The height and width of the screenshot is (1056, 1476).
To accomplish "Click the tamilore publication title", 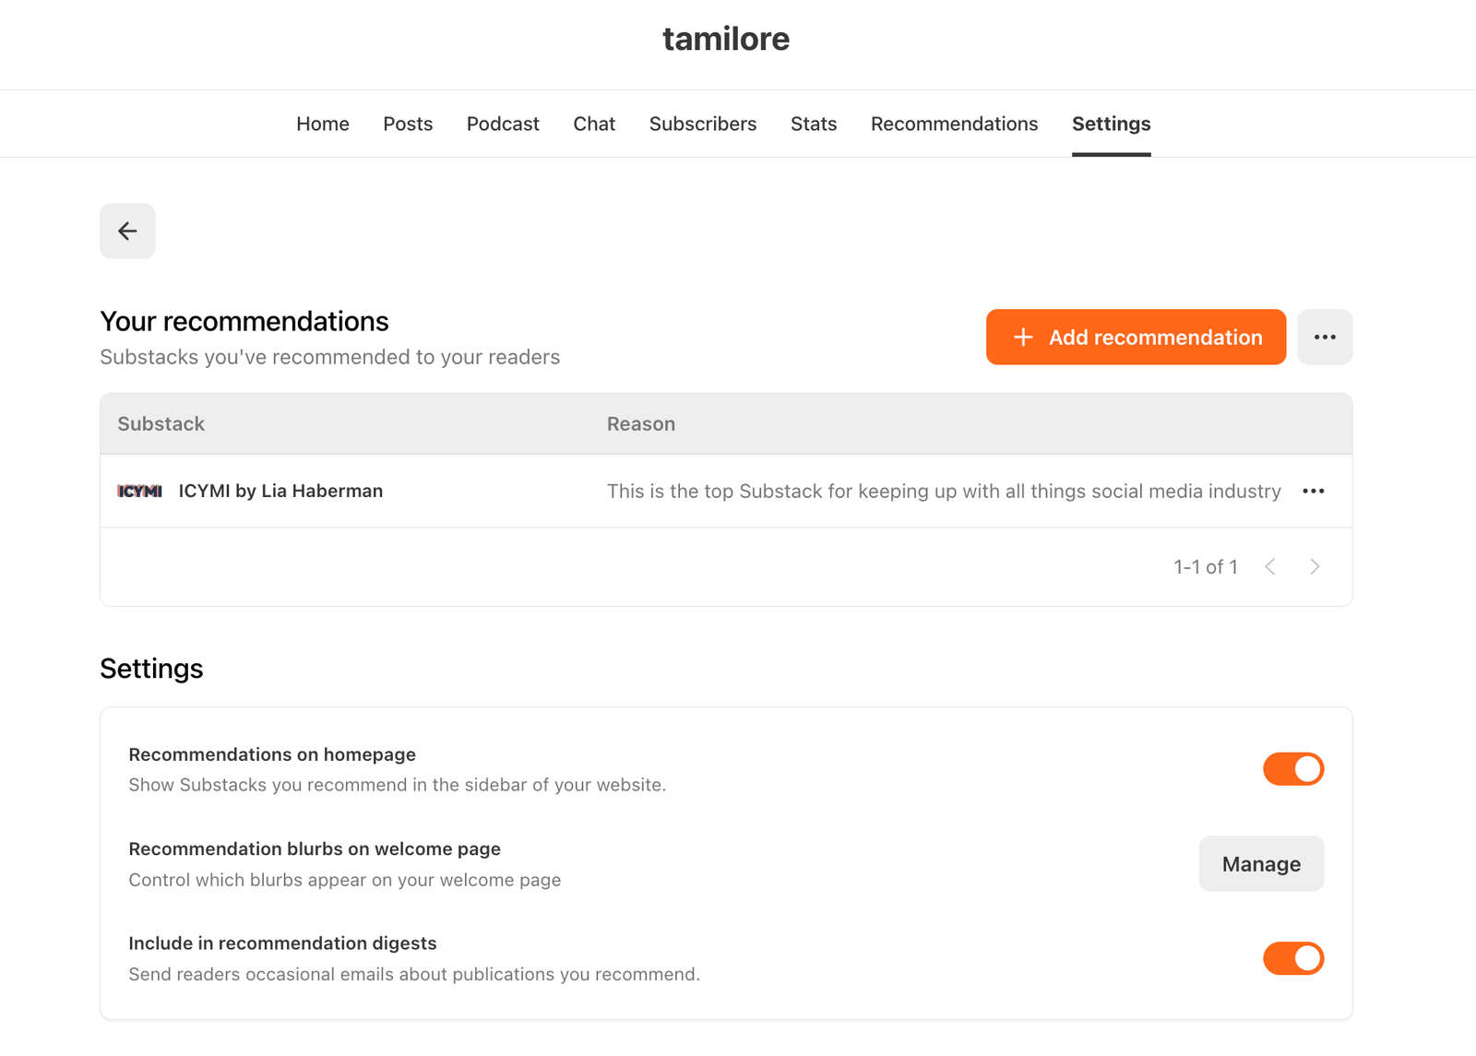I will coord(727,39).
